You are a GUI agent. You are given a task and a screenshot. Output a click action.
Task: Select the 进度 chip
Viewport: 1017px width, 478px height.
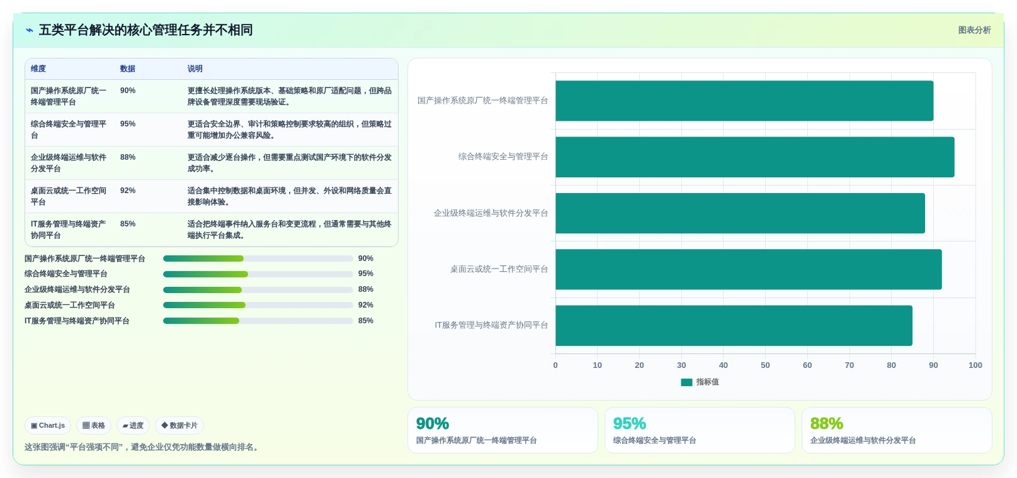point(133,426)
